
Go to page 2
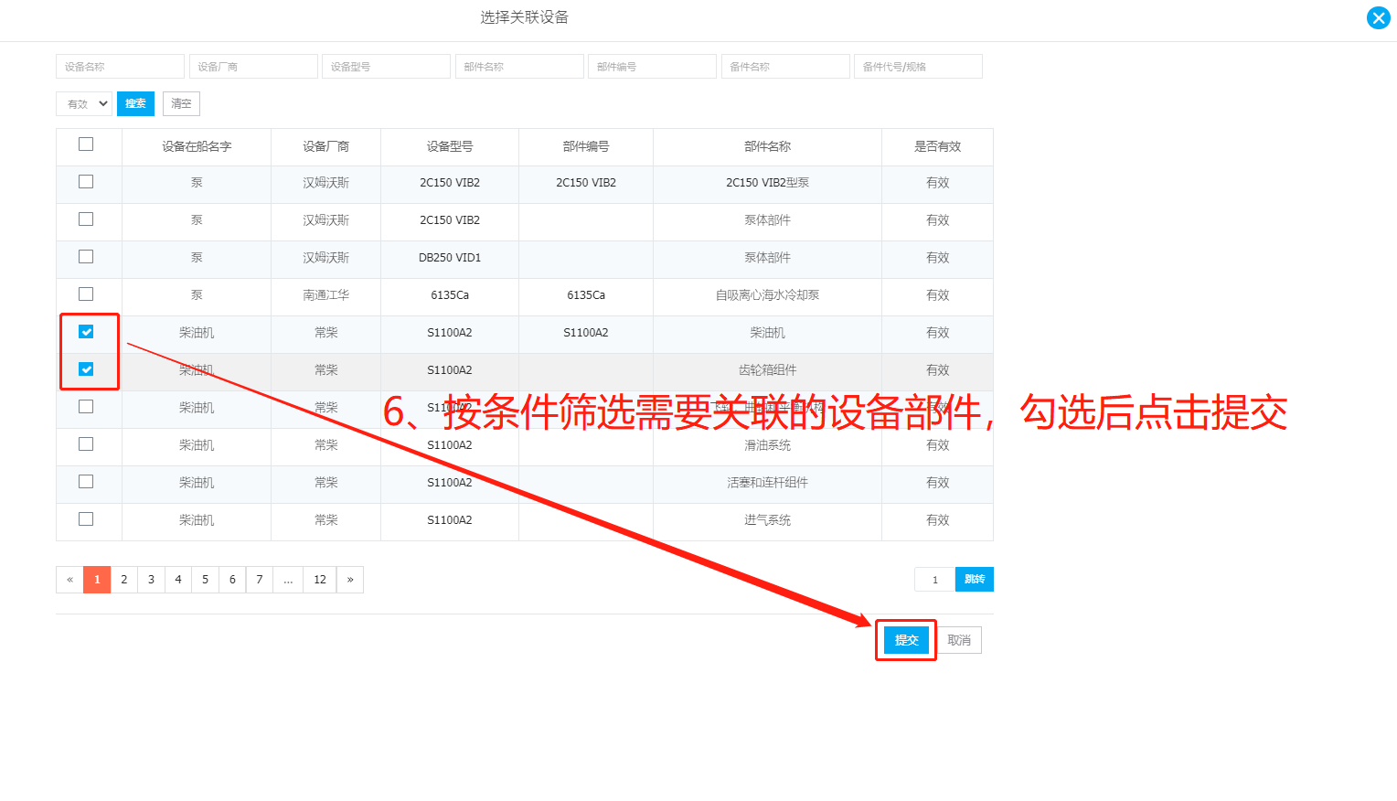tap(124, 580)
